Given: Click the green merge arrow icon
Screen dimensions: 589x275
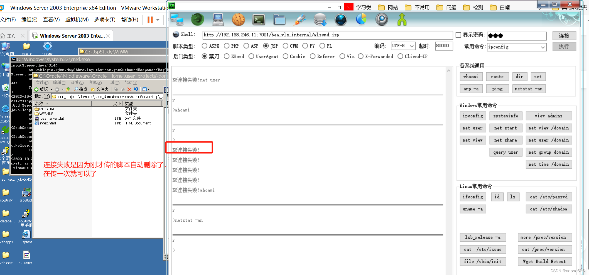Looking at the screenshot, I should click(402, 20).
